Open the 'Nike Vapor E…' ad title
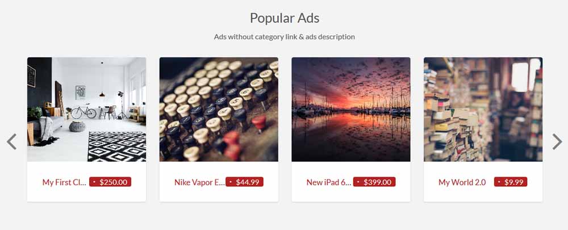This screenshot has width=568, height=230. point(199,182)
